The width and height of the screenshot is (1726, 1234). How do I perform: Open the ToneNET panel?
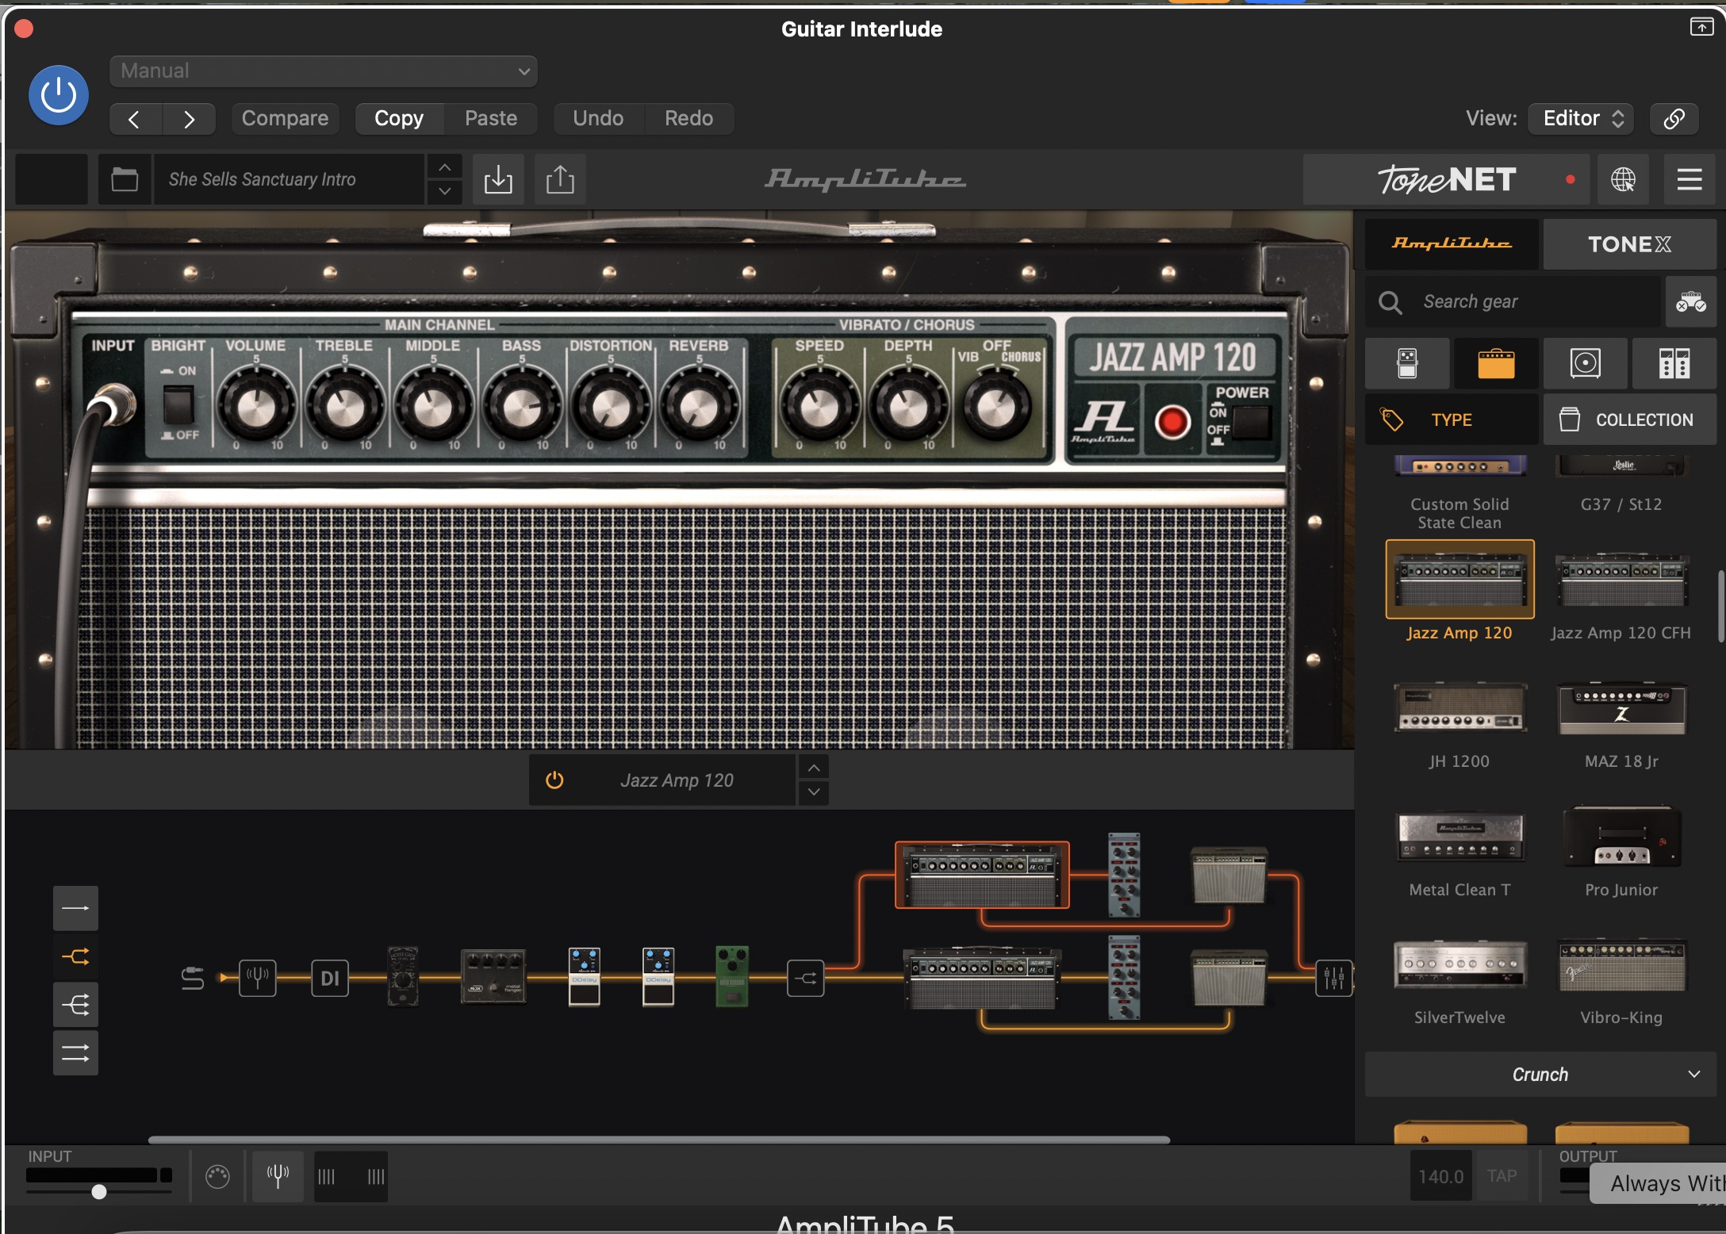[x=1447, y=180]
